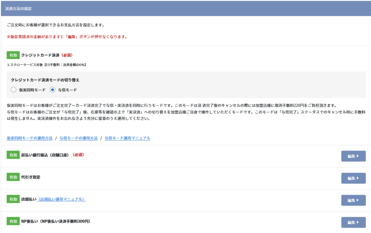Open the 与信モードの運用方法 link

[79, 138]
